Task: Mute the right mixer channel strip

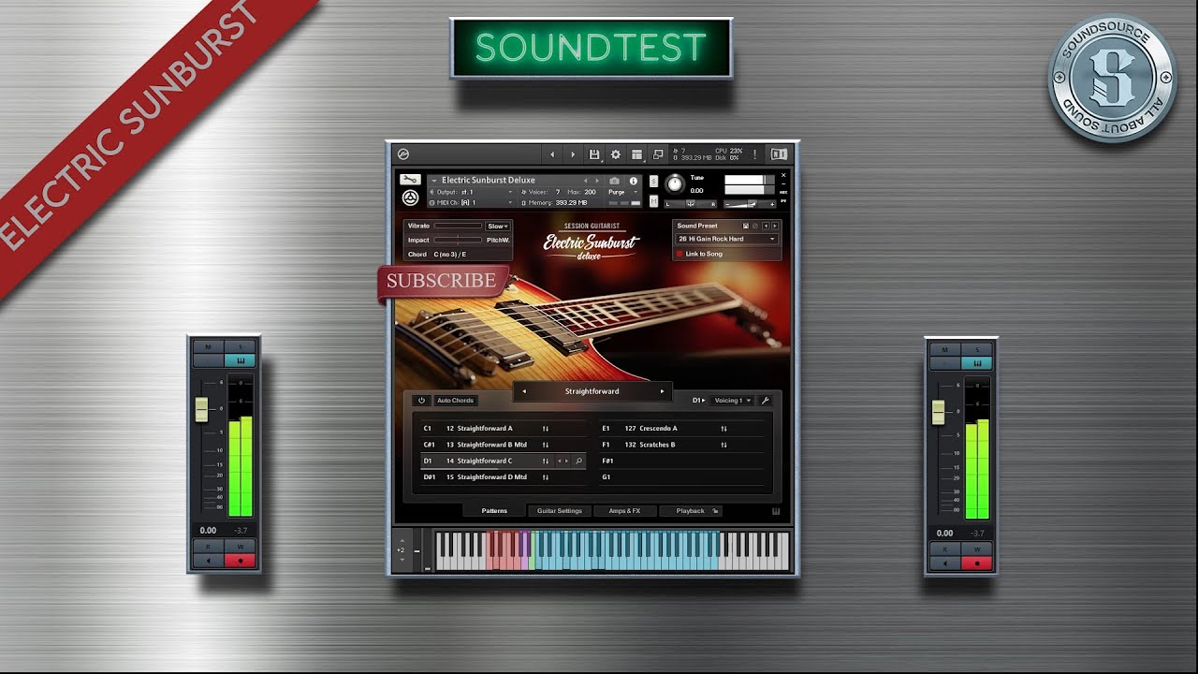Action: click(945, 350)
